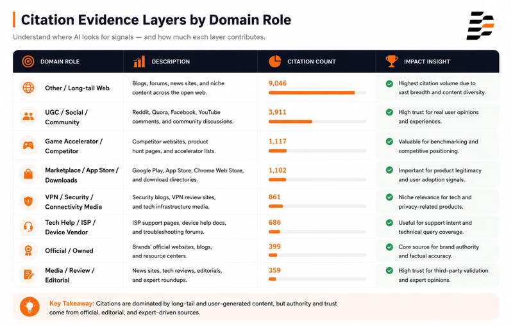The height and width of the screenshot is (326, 513).
Task: Click the green check beside Highest citation volume
Action: coord(389,84)
